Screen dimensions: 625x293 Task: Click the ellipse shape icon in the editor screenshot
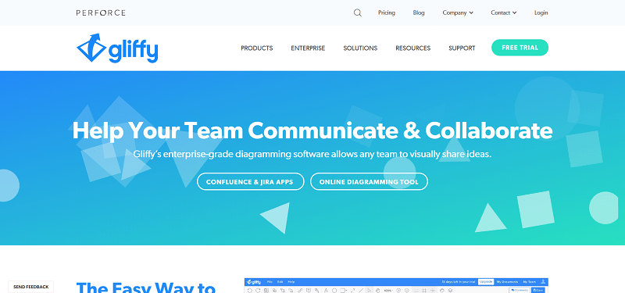(334, 291)
